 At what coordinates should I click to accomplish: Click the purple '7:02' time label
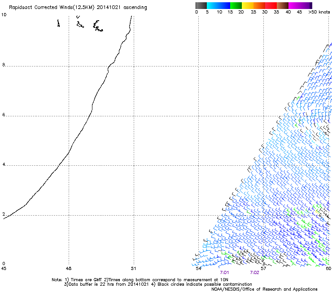[x=254, y=273]
